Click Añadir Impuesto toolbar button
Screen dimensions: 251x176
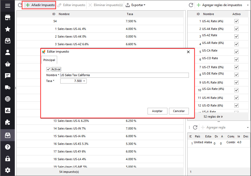click(x=40, y=5)
